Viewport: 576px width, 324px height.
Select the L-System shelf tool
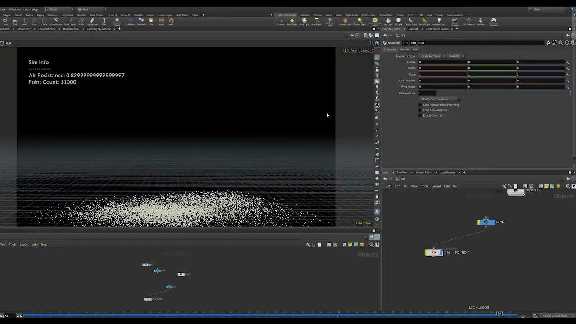130,21
